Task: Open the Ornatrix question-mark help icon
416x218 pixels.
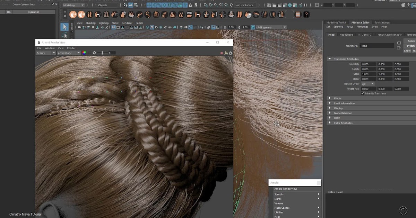Action: coord(306,15)
